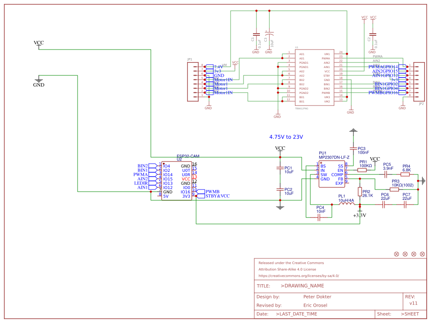Click the ESP32-CAM U2 module body
The image size is (431, 323).
pos(176,181)
